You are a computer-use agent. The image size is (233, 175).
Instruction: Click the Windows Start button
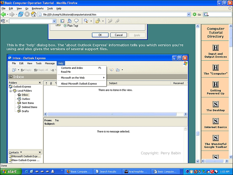[11, 171]
